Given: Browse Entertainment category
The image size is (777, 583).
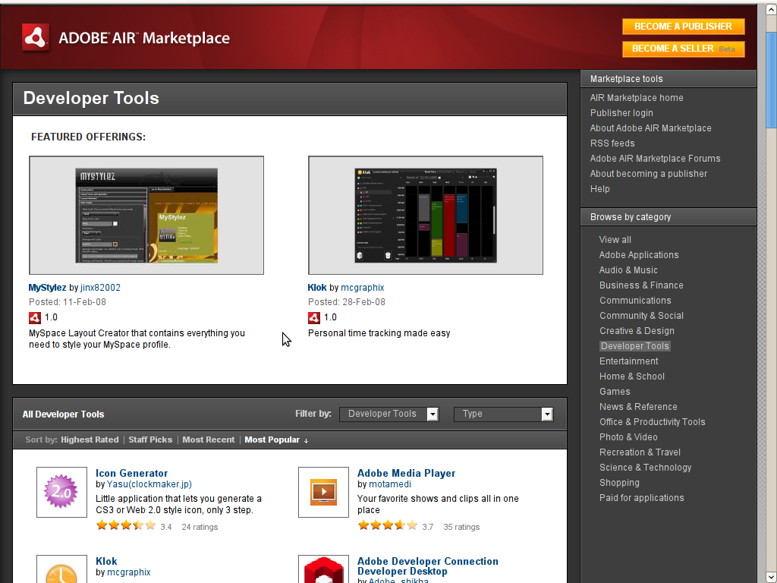Looking at the screenshot, I should pos(628,361).
